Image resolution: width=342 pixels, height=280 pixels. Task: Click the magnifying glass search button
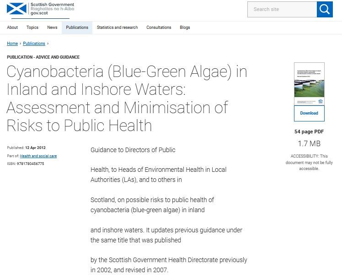(x=325, y=9)
